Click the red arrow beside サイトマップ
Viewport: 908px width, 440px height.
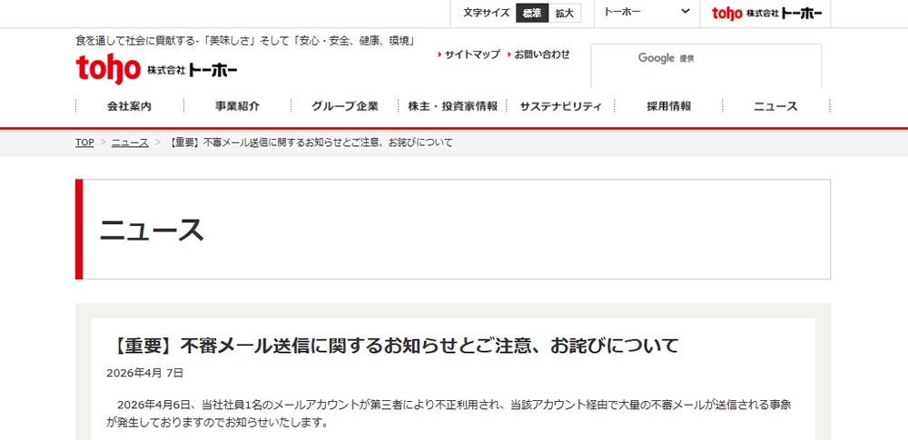pyautogui.click(x=439, y=54)
